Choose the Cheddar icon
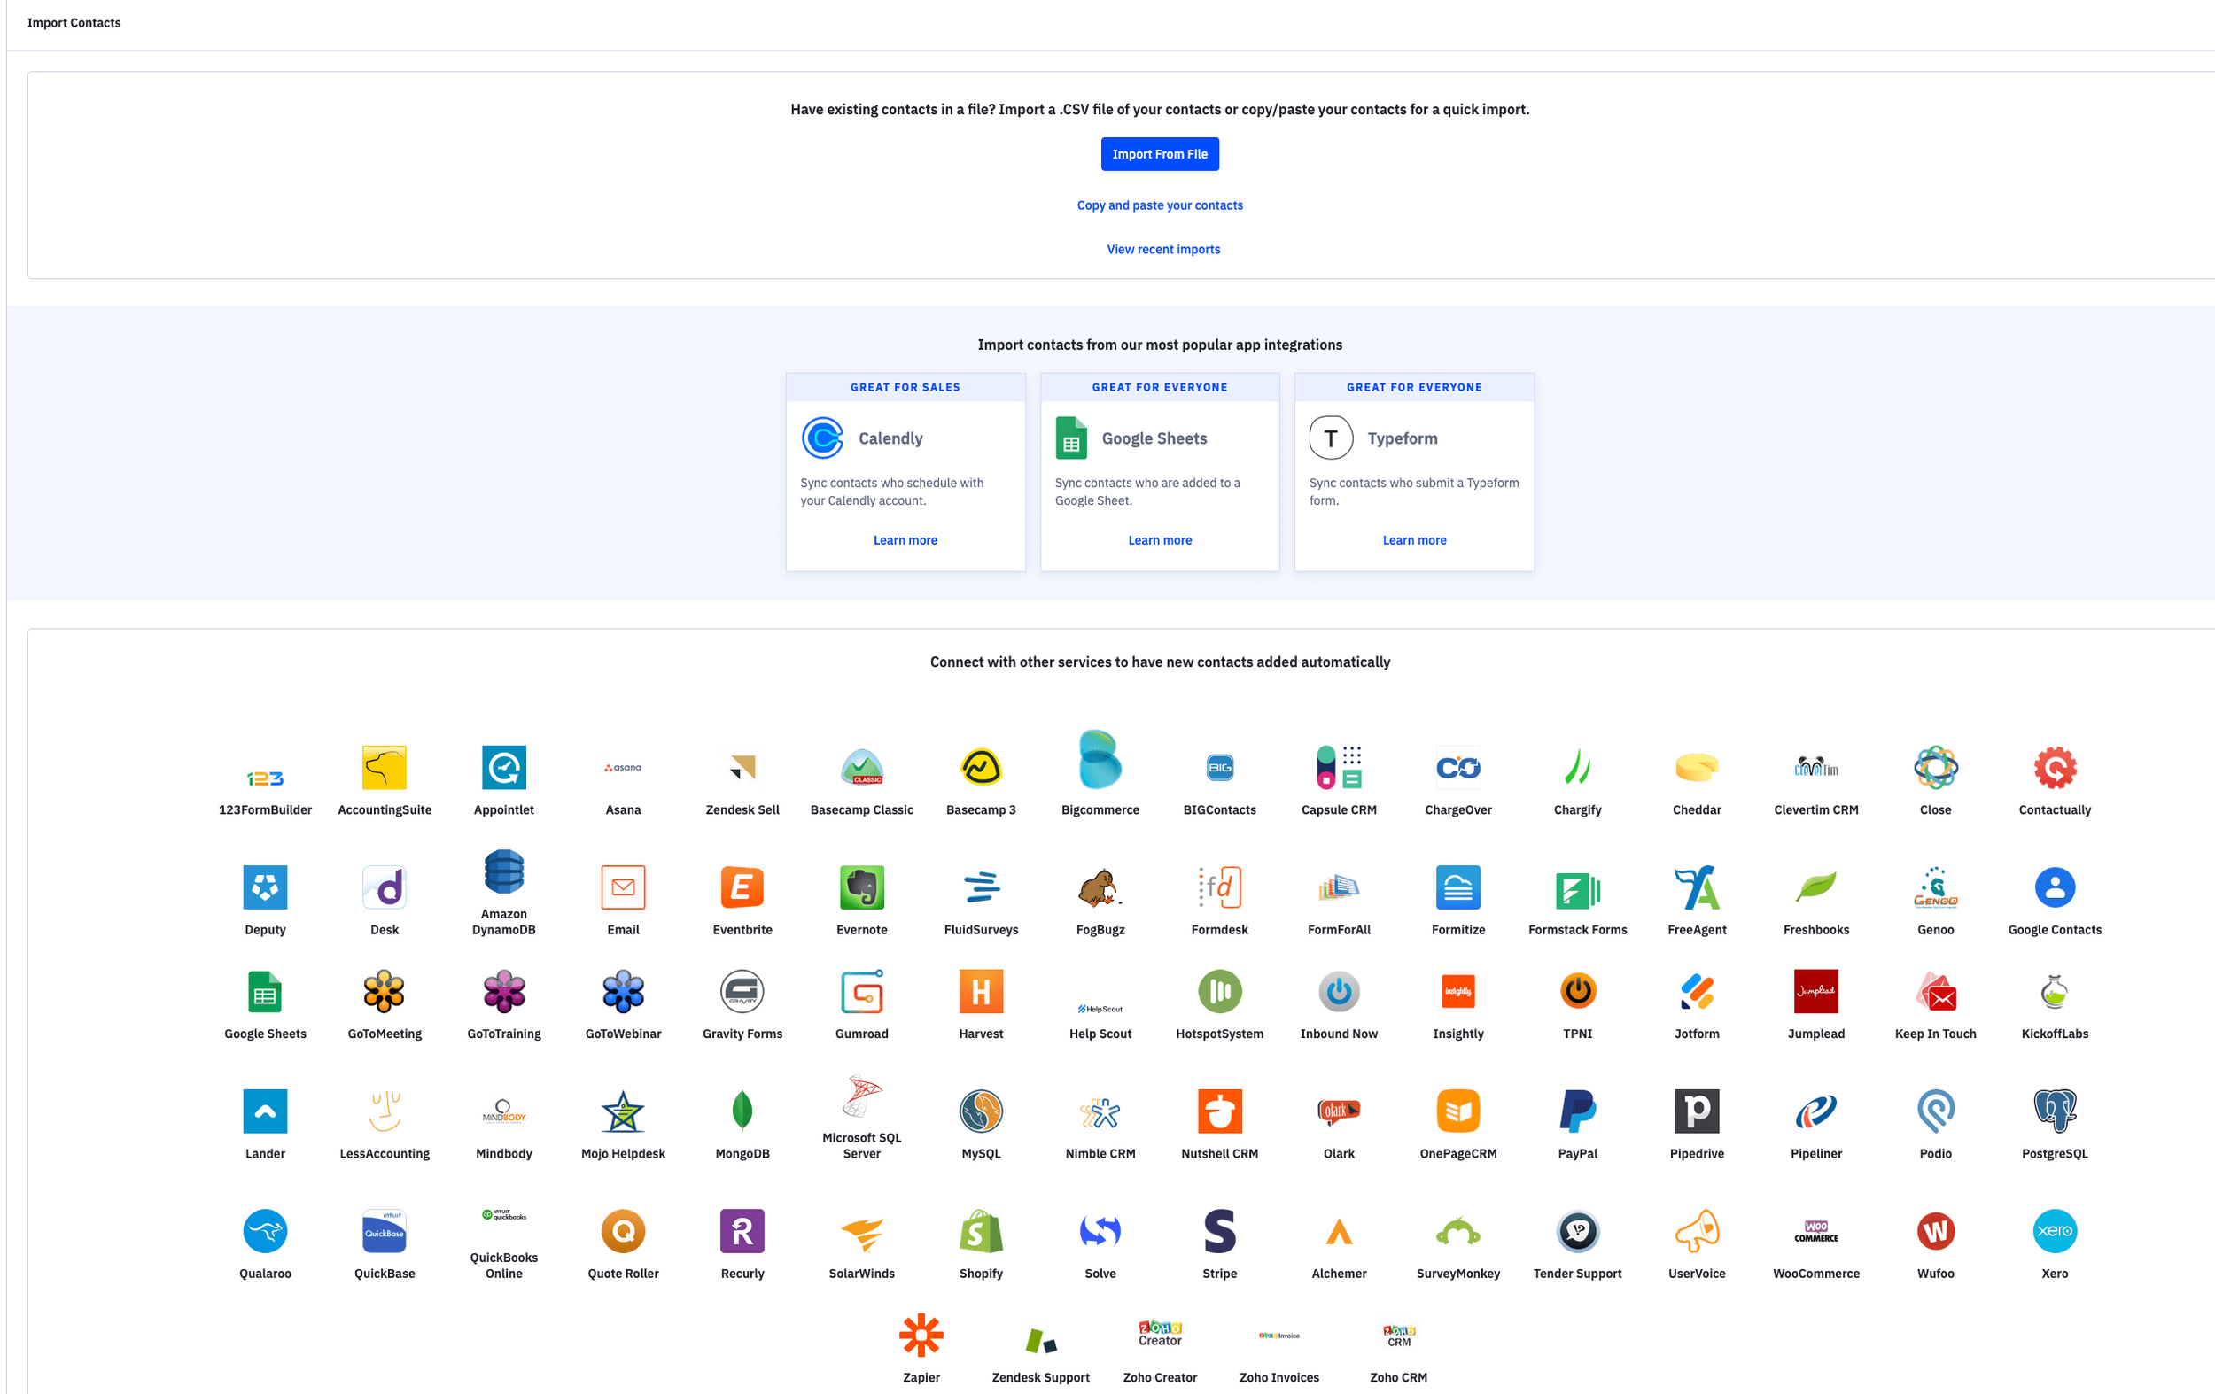Viewport: 2215px width, 1394px height. (x=1696, y=767)
